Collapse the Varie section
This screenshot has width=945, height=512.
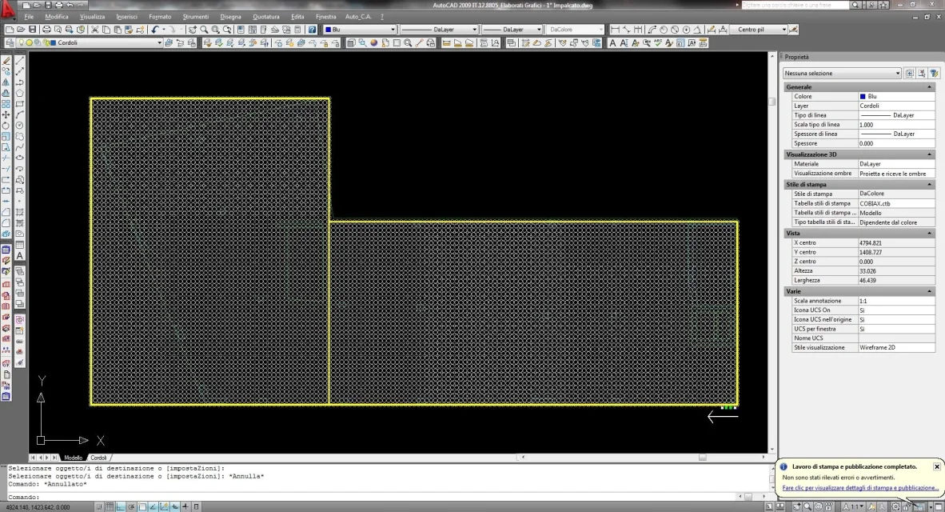click(929, 291)
